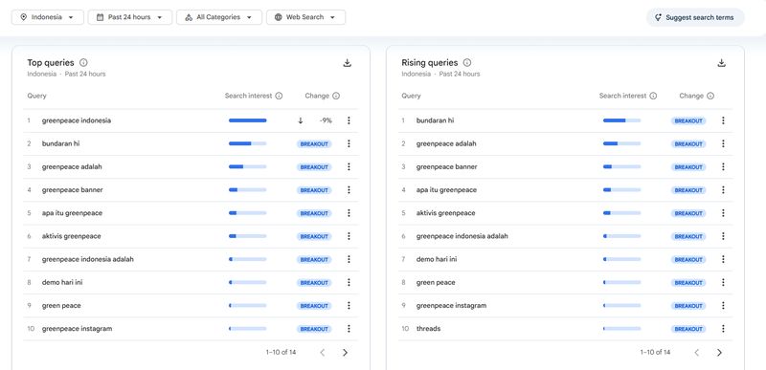Click search interest bar for bundaran hi in Top queries
Viewport: 766px width, 370px height.
click(248, 143)
